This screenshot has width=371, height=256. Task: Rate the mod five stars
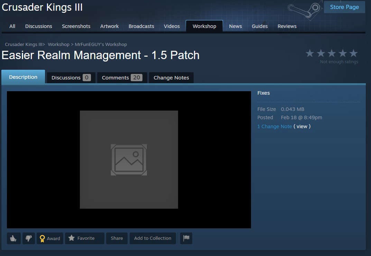click(353, 53)
